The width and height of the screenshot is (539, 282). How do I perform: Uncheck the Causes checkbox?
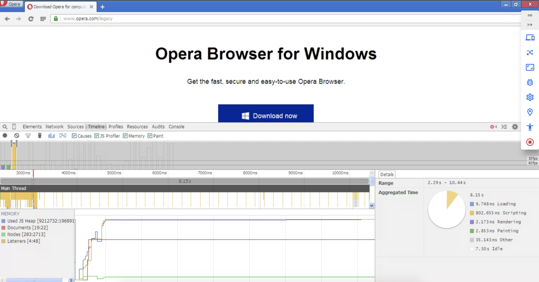[74, 136]
